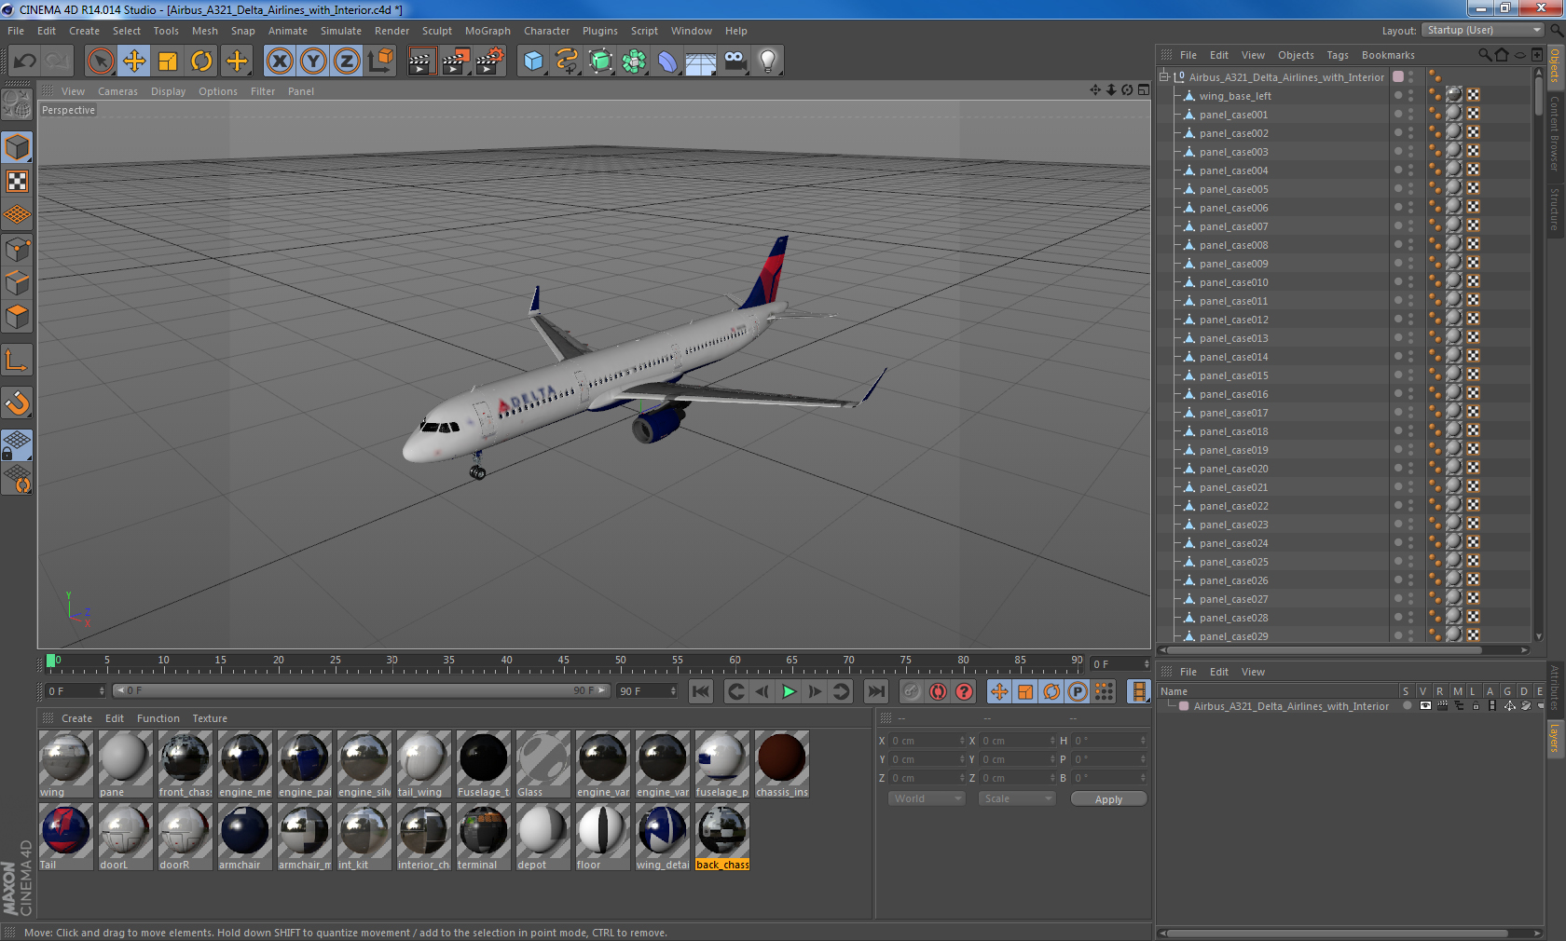Open the MoGraph menu
1566x941 pixels.
pyautogui.click(x=488, y=31)
